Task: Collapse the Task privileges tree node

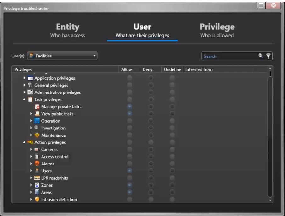Action: point(24,99)
